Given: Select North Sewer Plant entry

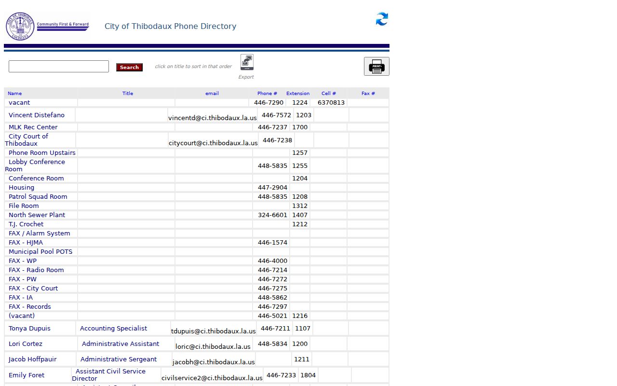Looking at the screenshot, I should (37, 215).
